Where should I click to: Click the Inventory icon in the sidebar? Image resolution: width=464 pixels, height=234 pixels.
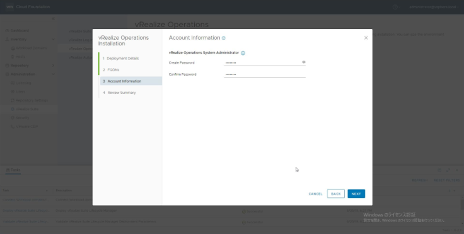click(7, 39)
